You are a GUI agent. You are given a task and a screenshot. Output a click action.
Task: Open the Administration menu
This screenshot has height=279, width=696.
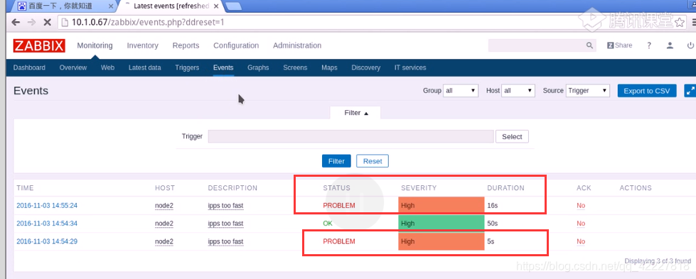(297, 45)
